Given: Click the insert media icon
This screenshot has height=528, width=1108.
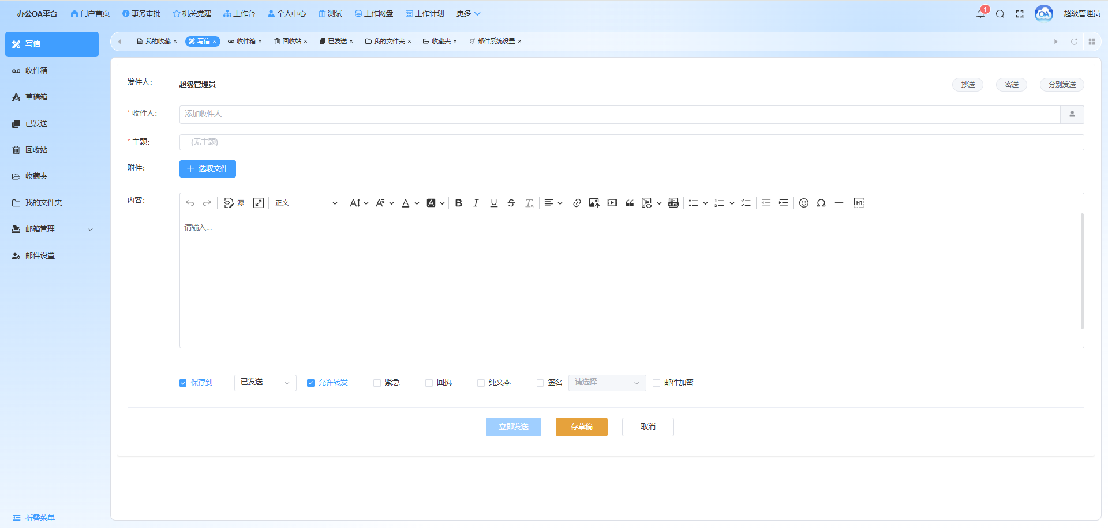Looking at the screenshot, I should 612,203.
